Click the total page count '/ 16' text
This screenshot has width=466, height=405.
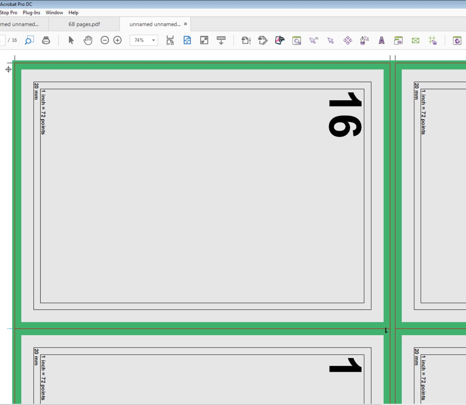tap(12, 40)
